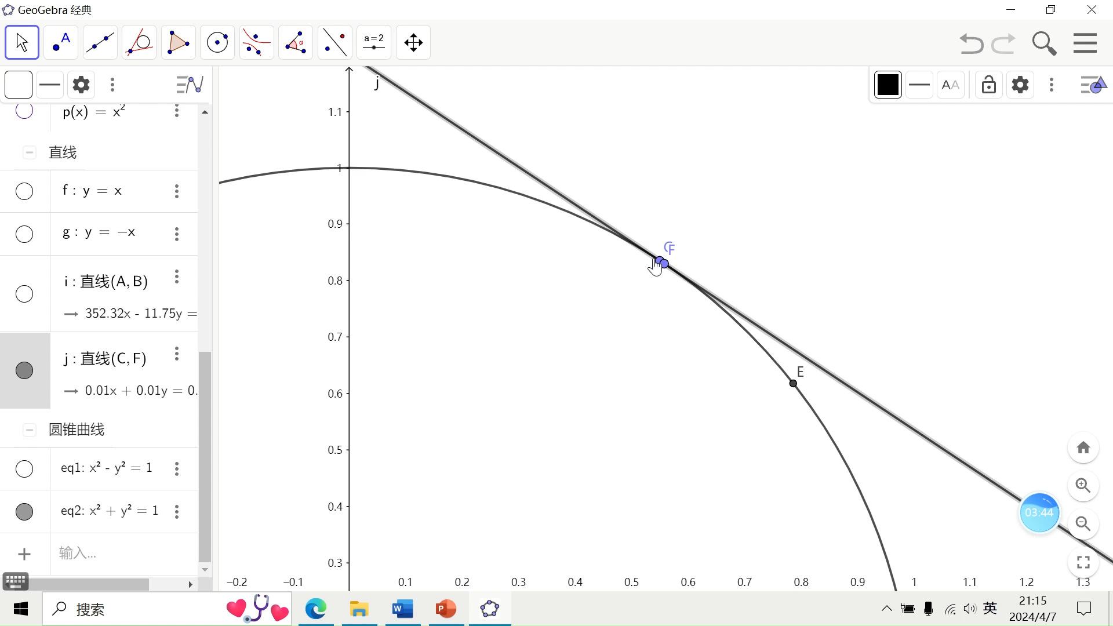The image size is (1113, 626).
Task: Open the main hamburger menu
Action: 1085,43
